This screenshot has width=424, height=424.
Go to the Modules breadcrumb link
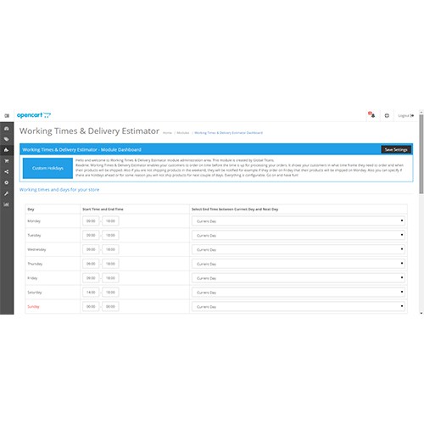point(183,132)
